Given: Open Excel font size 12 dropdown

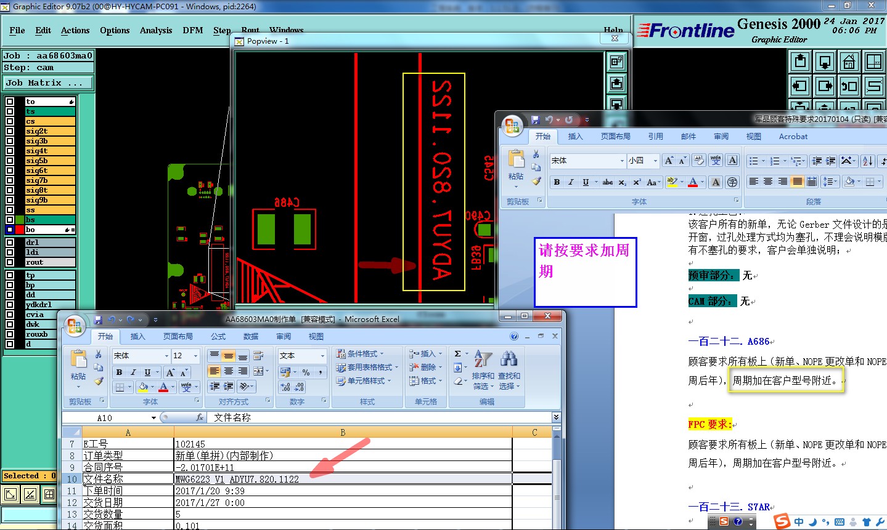Looking at the screenshot, I should tap(196, 356).
